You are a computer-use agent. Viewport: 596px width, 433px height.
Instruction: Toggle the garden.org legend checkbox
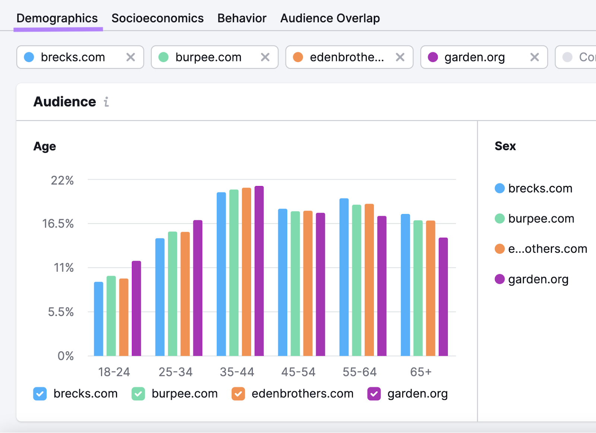point(374,394)
